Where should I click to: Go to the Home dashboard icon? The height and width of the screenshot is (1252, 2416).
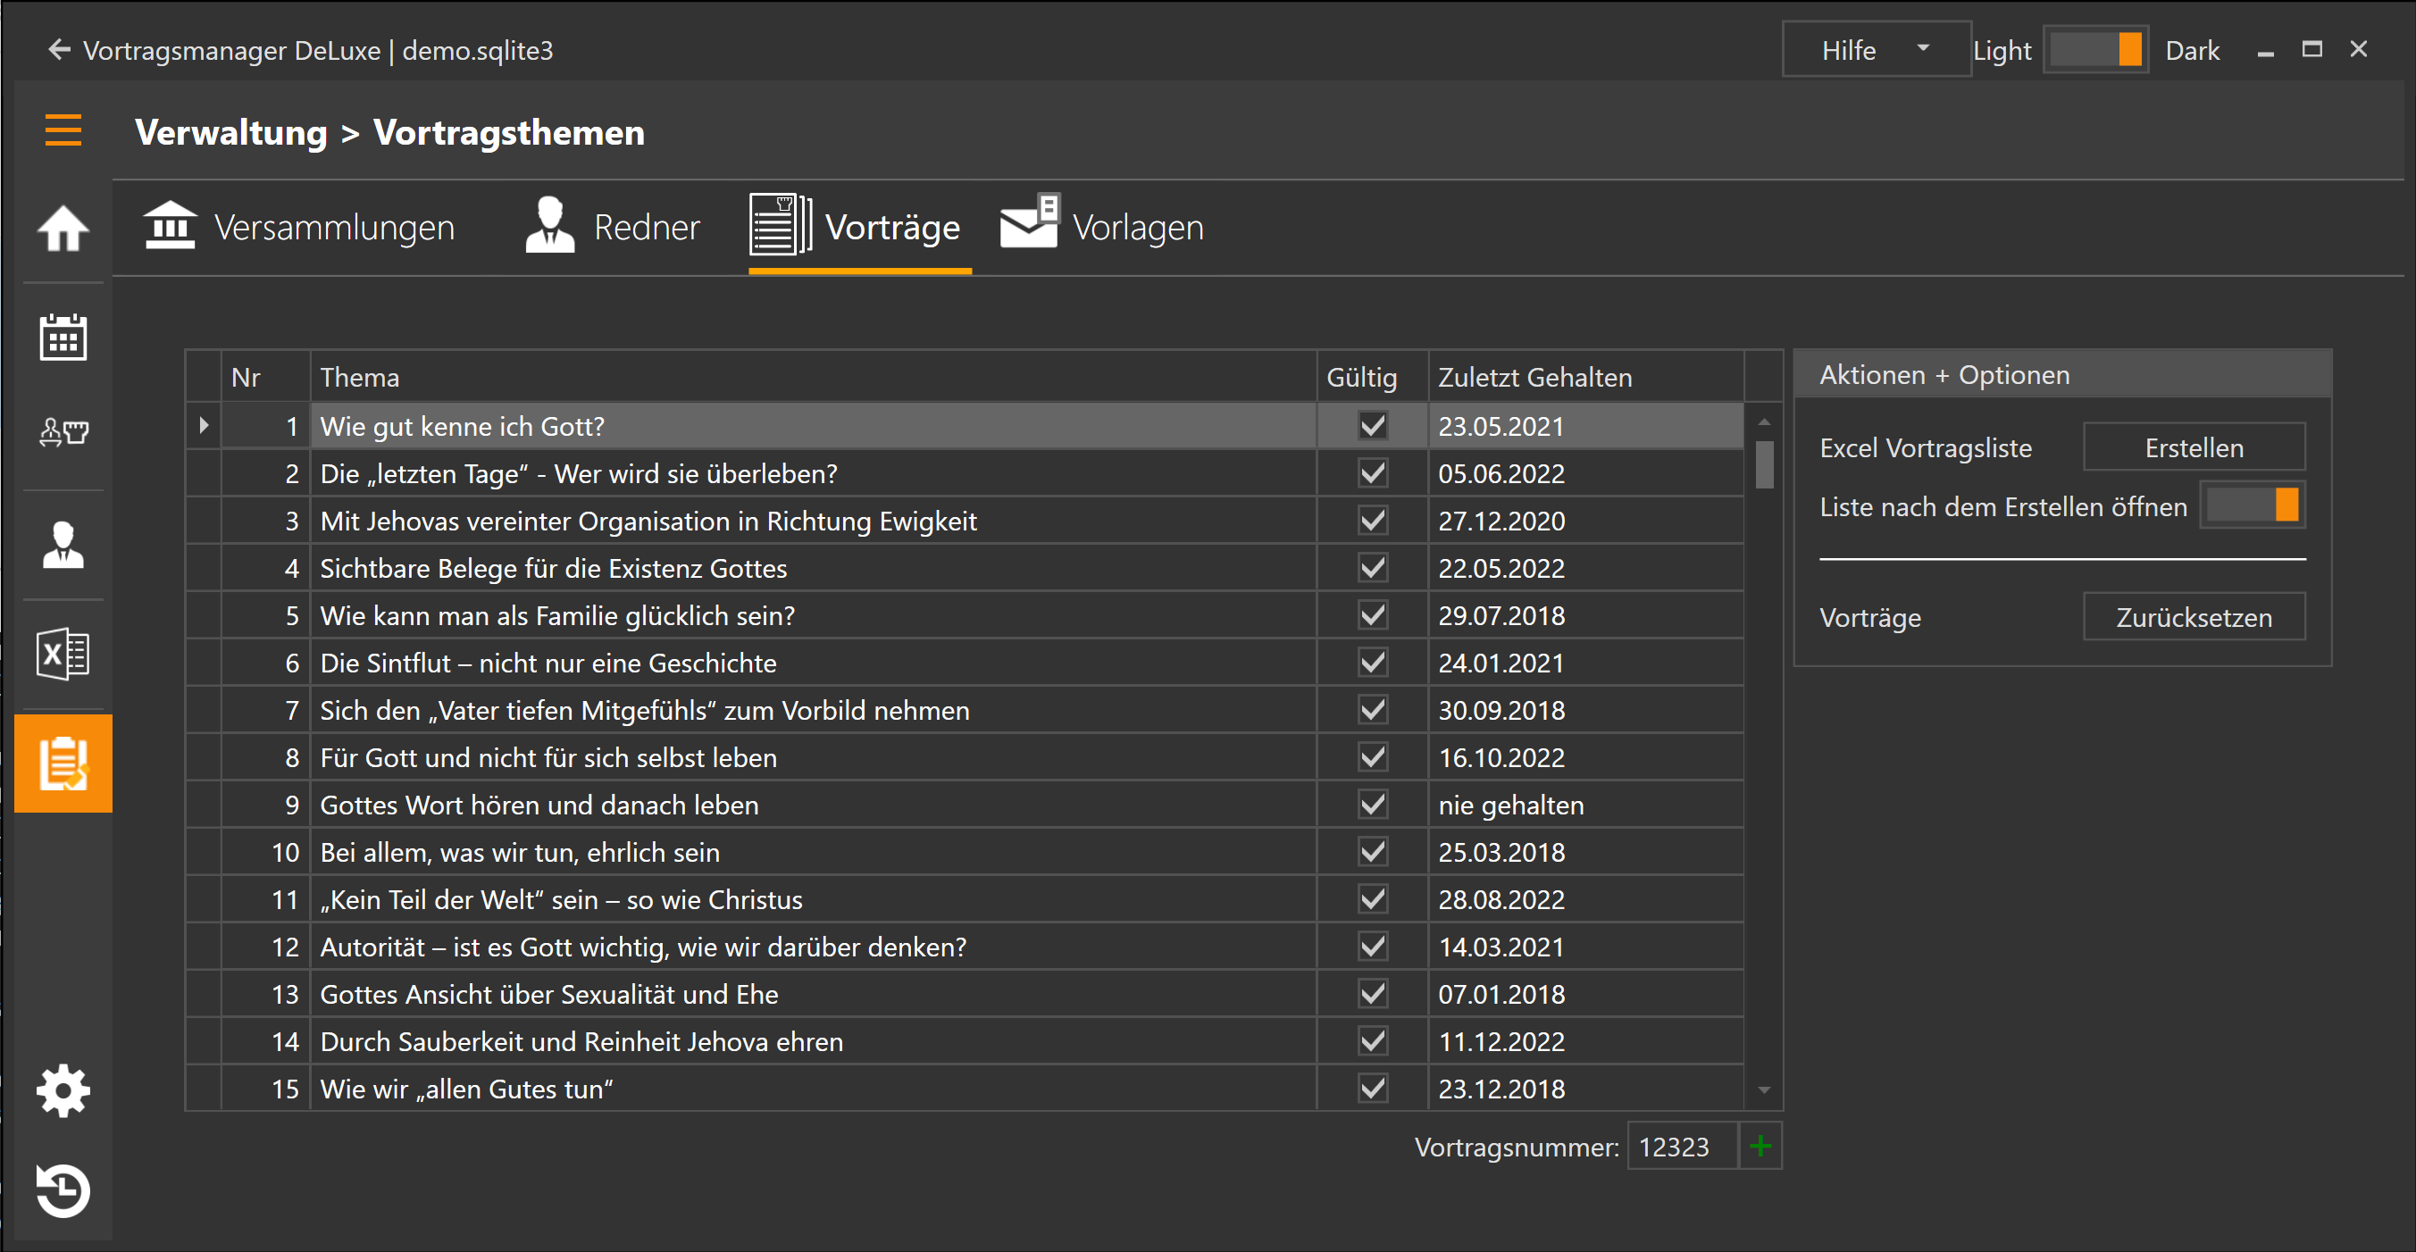point(63,228)
